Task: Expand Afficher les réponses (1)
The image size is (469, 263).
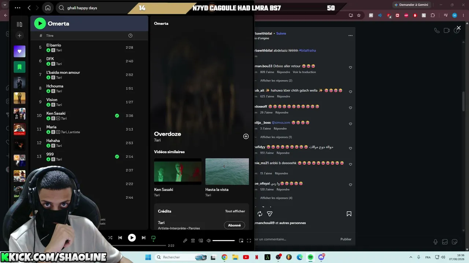Action: 276,137
